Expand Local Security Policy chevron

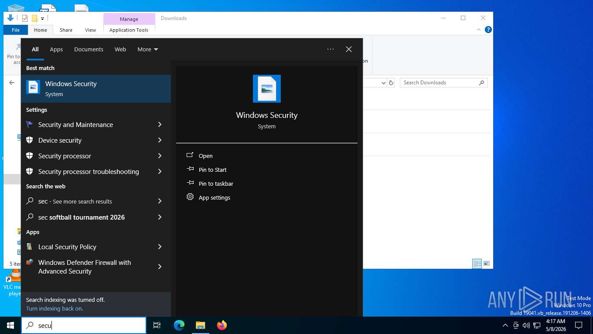[160, 247]
